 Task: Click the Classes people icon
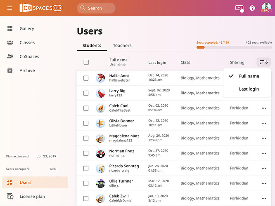10,42
